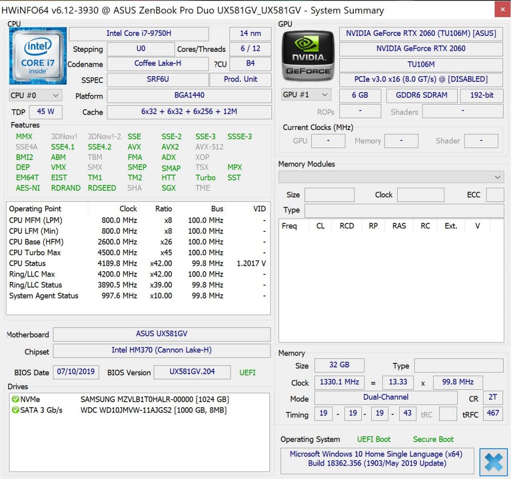Screen dimensions: 511x479
Task: Click the SGX feature label
Action: pyautogui.click(x=169, y=188)
